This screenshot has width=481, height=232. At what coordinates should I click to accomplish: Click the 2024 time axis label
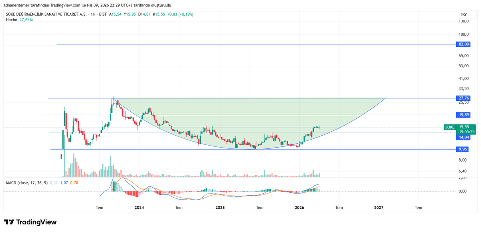tap(139, 208)
